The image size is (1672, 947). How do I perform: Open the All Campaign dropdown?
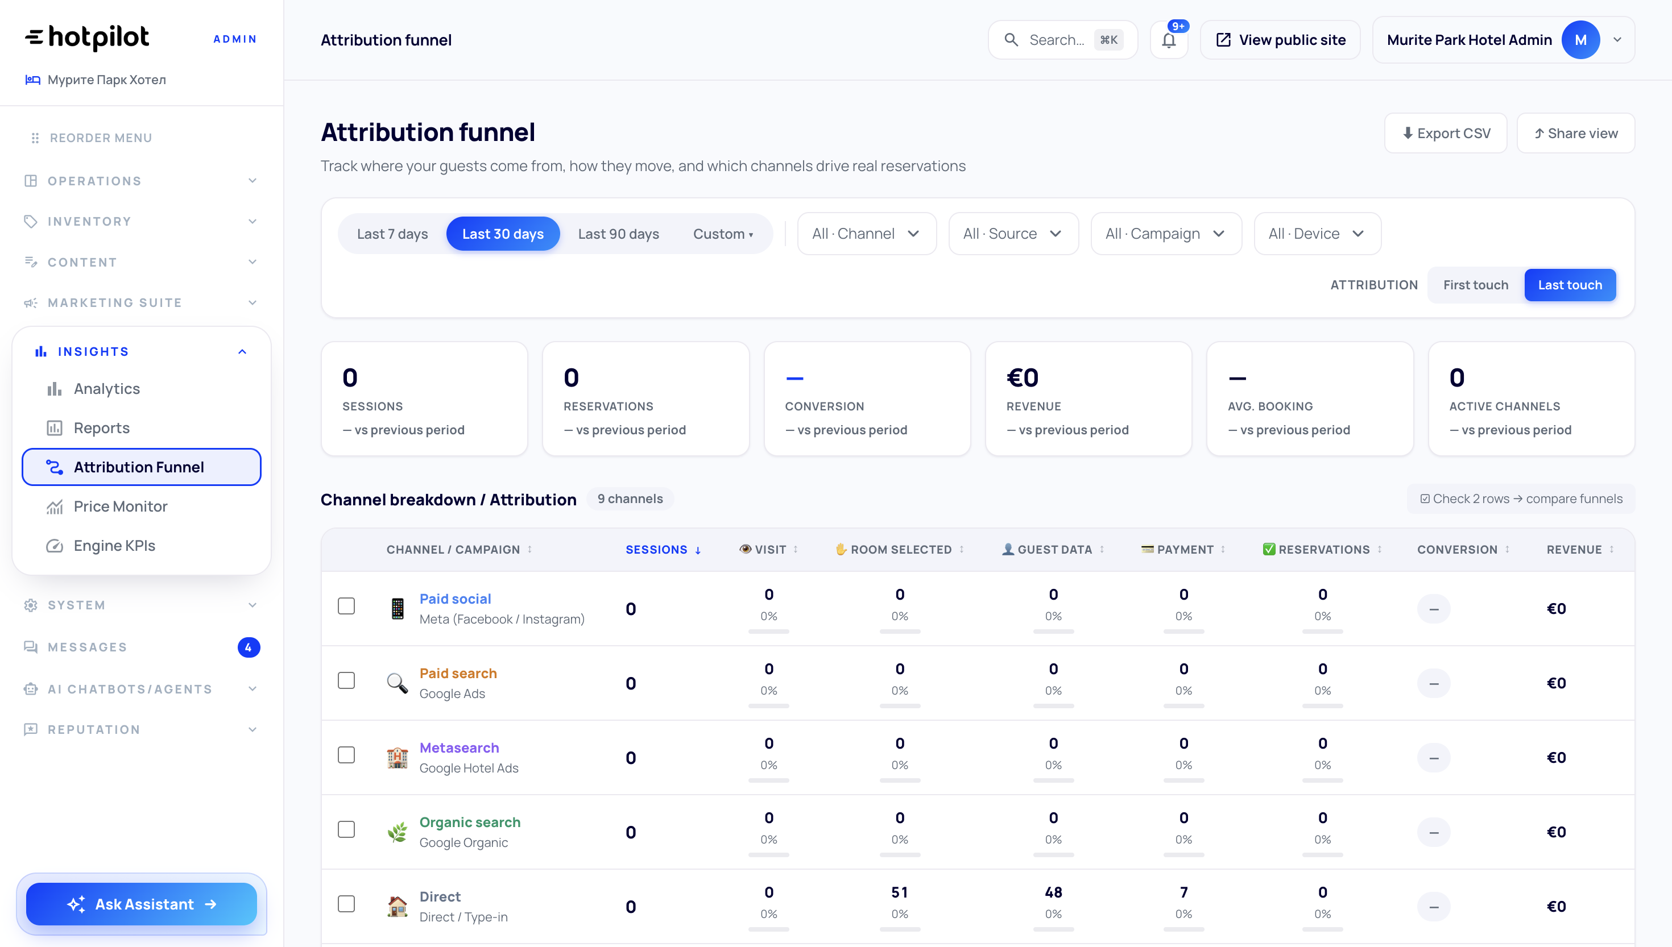click(1166, 234)
